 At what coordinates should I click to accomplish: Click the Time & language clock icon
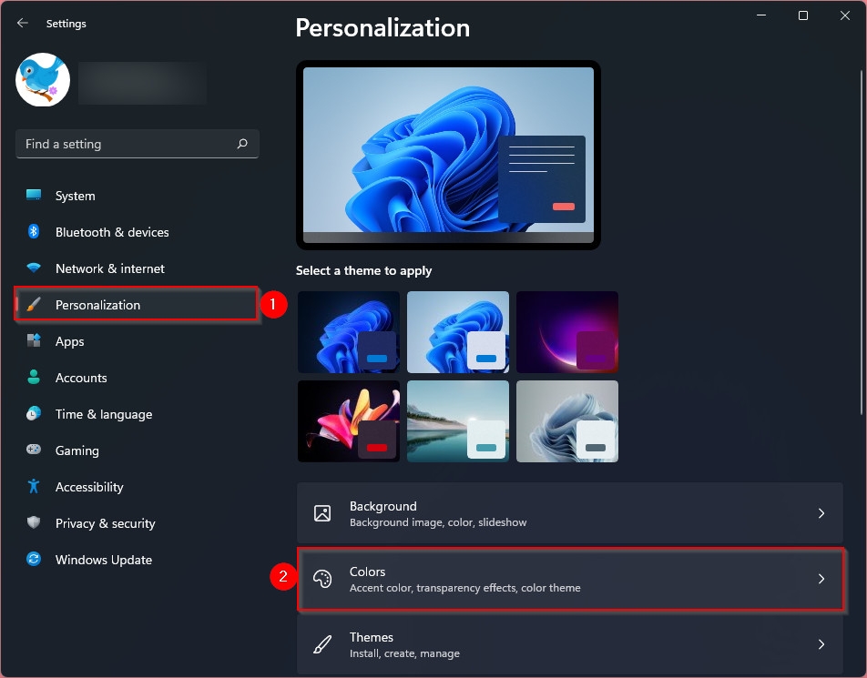click(34, 413)
